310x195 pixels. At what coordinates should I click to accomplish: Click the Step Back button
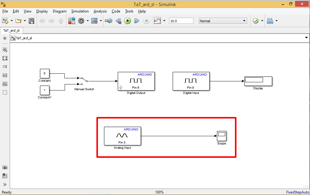[x=118, y=21]
